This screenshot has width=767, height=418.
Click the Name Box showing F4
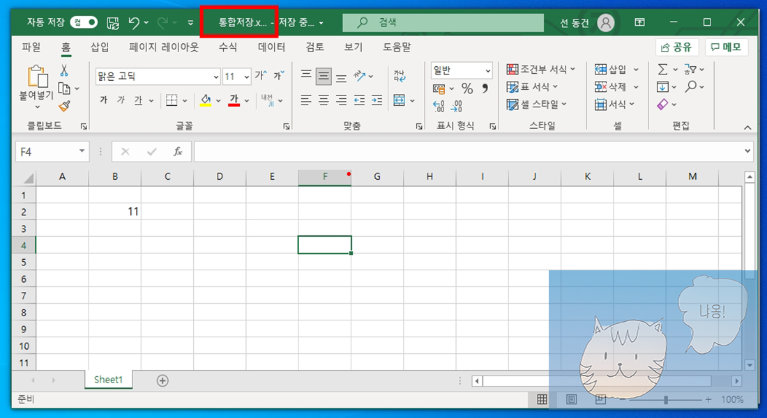click(52, 152)
